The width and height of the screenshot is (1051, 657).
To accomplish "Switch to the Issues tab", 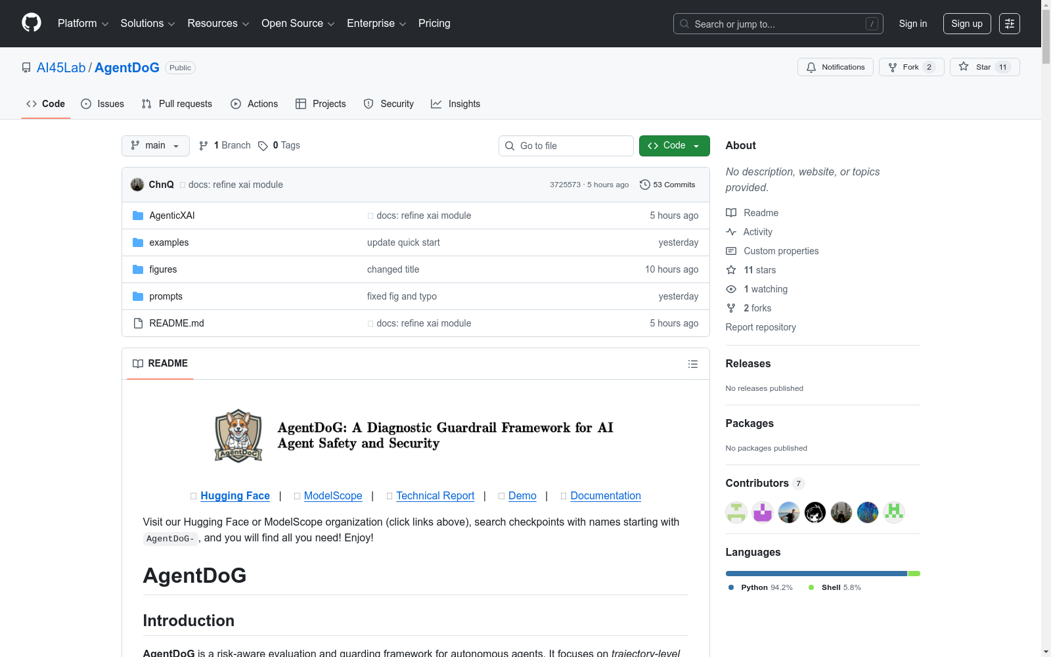I will pyautogui.click(x=102, y=104).
